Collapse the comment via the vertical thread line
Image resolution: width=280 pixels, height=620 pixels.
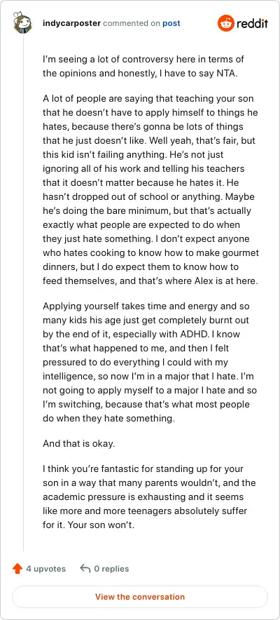[x=23, y=292]
